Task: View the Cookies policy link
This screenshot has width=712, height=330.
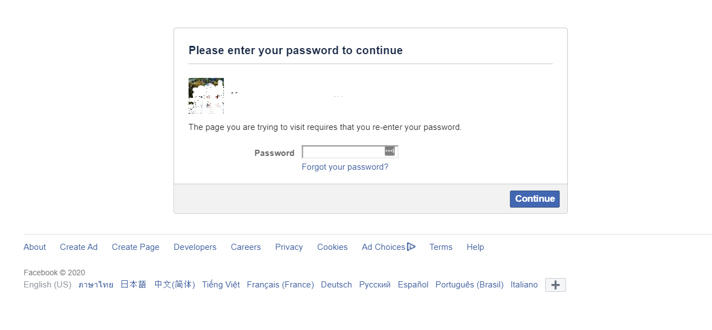Action: tap(332, 247)
